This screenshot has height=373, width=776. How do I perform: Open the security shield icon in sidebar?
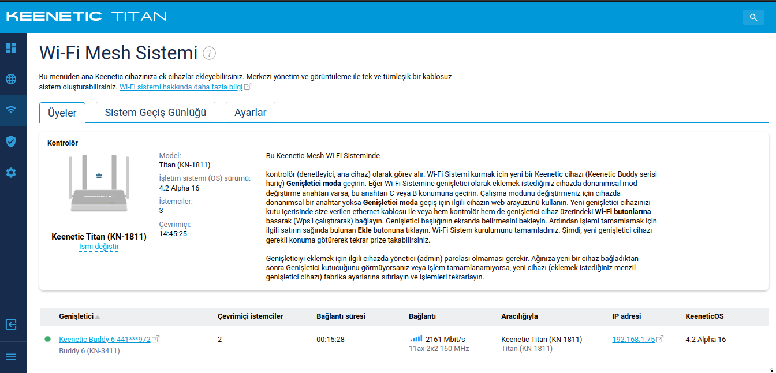pos(11,141)
